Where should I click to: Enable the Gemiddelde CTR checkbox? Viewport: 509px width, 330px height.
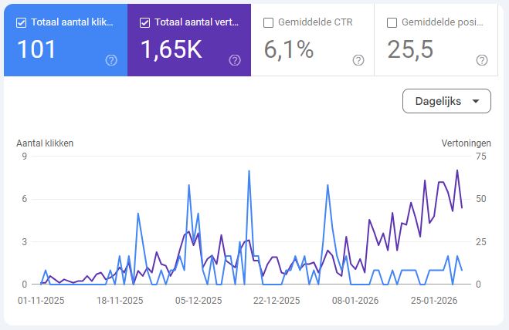pos(269,22)
